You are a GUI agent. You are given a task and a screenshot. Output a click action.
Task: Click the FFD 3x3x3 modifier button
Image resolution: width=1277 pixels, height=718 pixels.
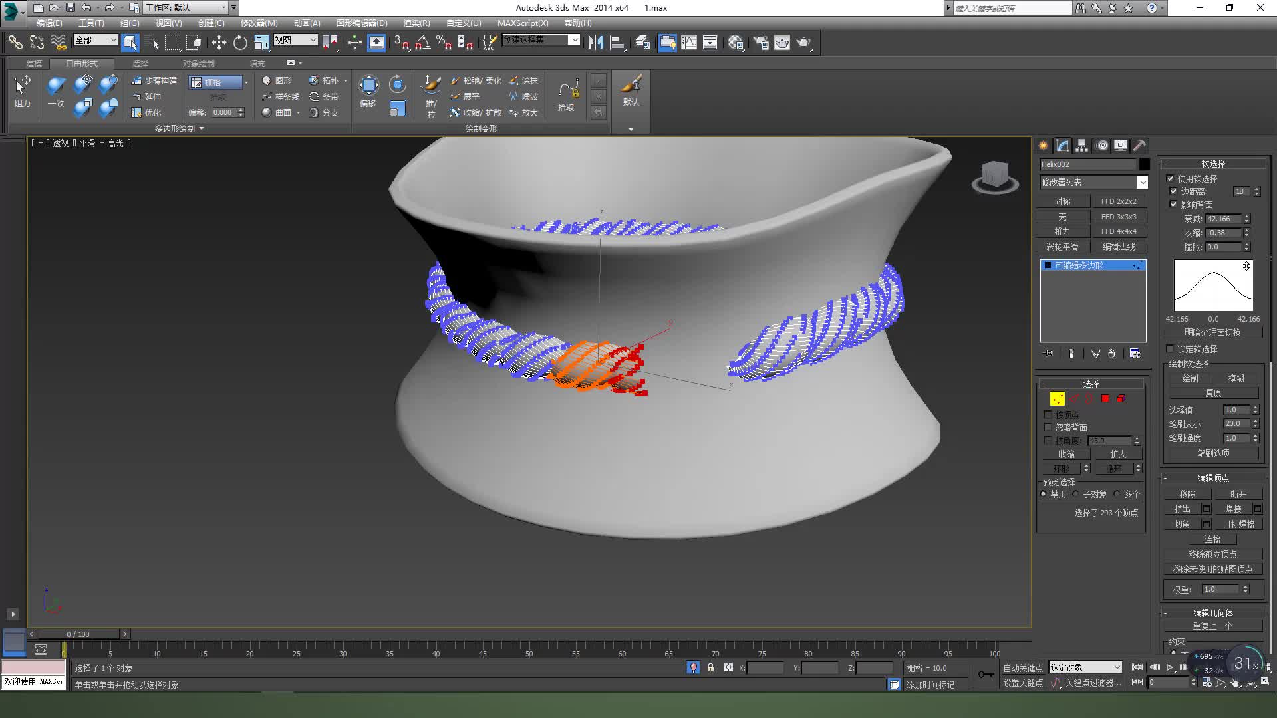tap(1119, 217)
